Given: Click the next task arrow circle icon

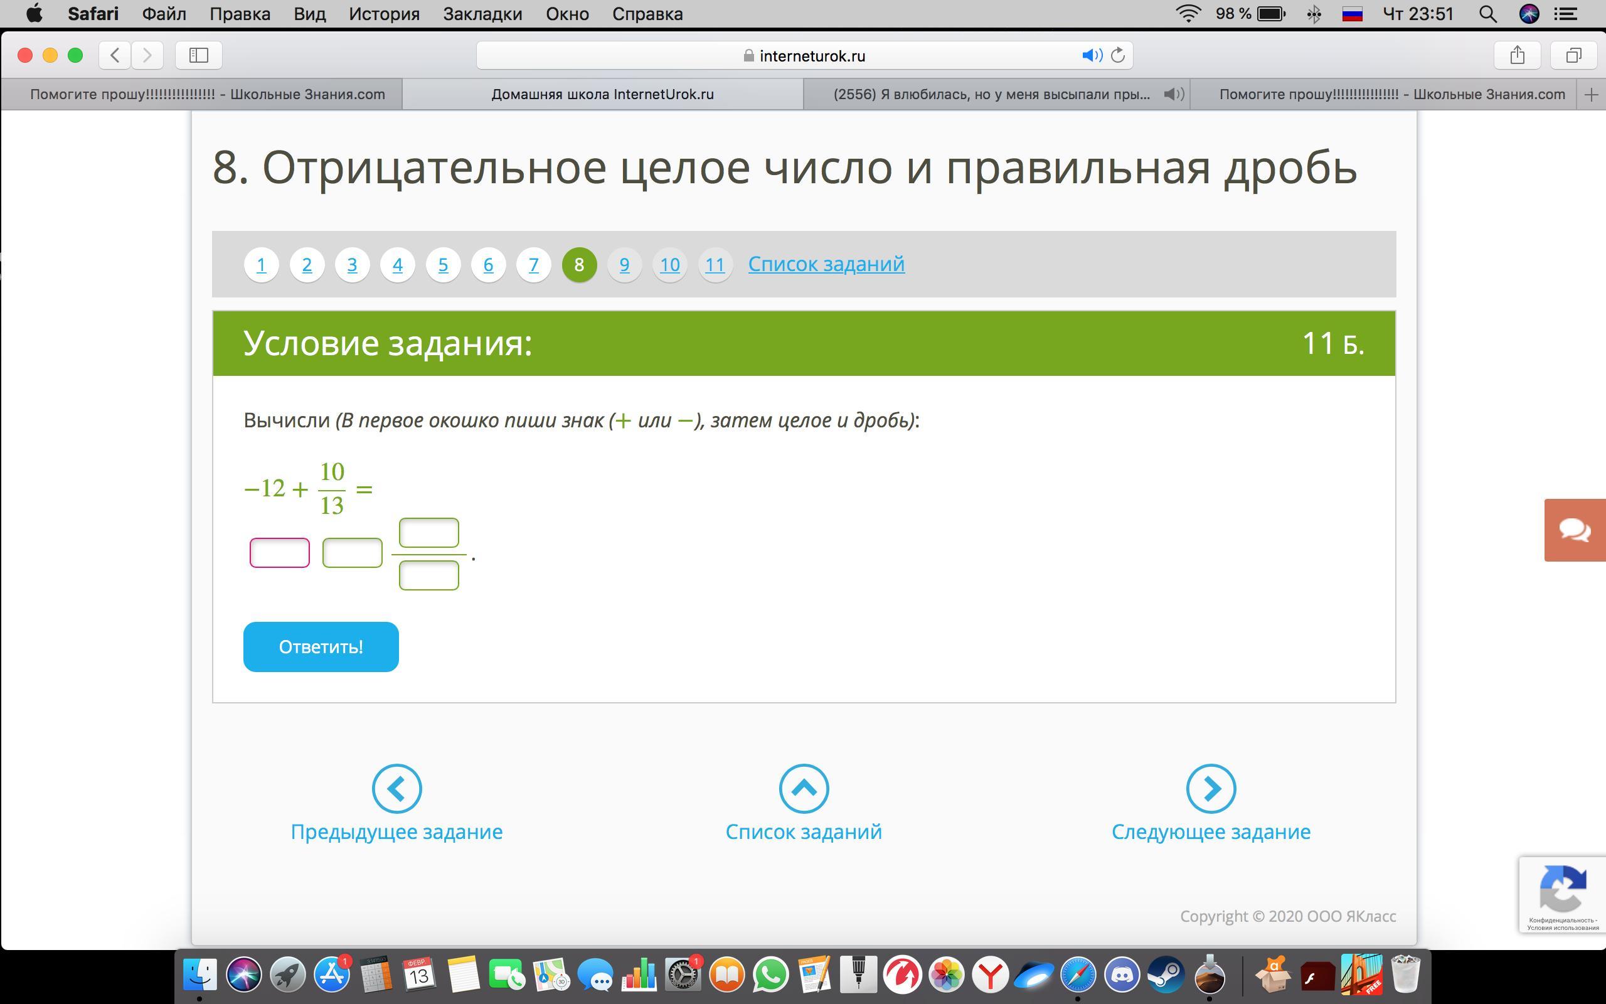Looking at the screenshot, I should [1211, 788].
